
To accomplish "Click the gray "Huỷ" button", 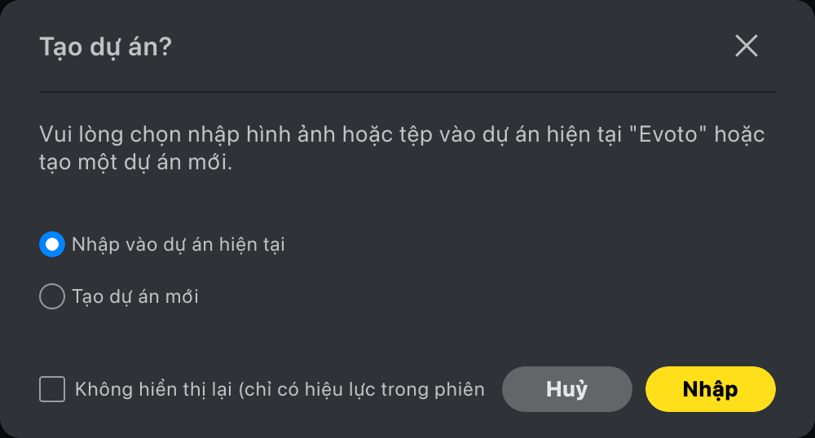I will coord(567,389).
